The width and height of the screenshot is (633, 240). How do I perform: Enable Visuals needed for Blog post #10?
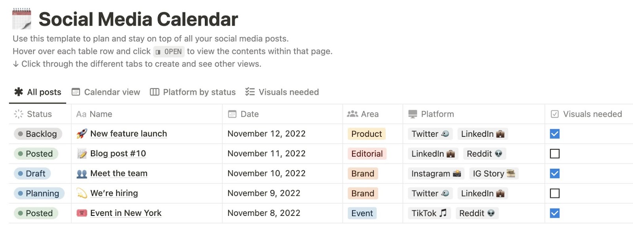pyautogui.click(x=555, y=153)
